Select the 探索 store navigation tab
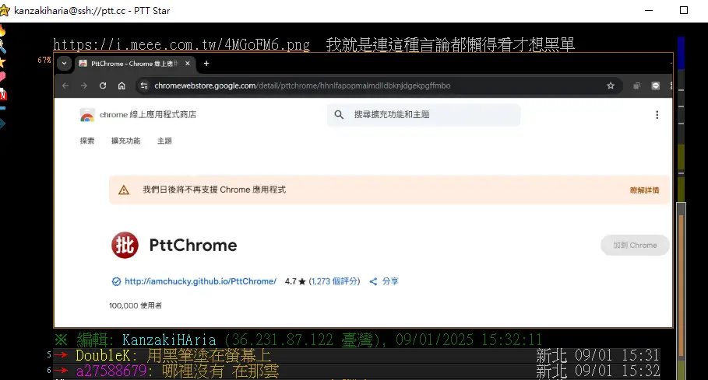708x380 pixels. coord(87,141)
